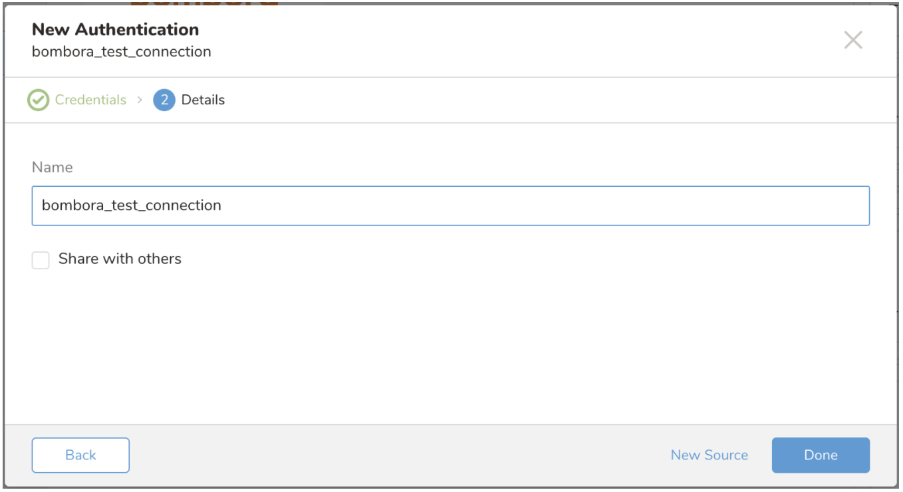Click the orange logo behind the dialog
903x492 pixels.
click(203, 3)
